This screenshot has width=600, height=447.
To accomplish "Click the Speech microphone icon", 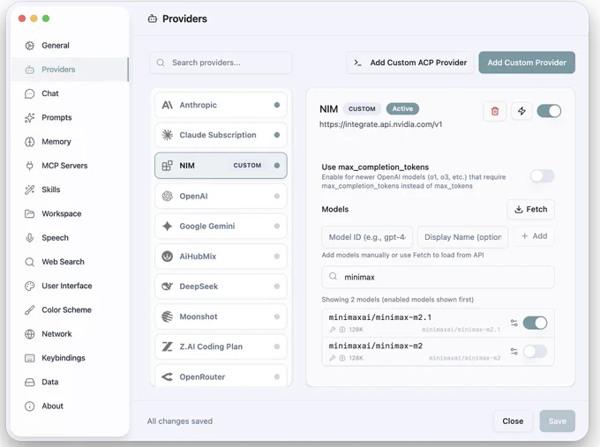I will tap(29, 238).
